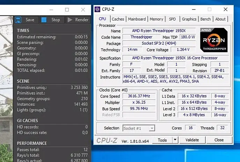Click the blue Stop square icon

click(x=44, y=20)
